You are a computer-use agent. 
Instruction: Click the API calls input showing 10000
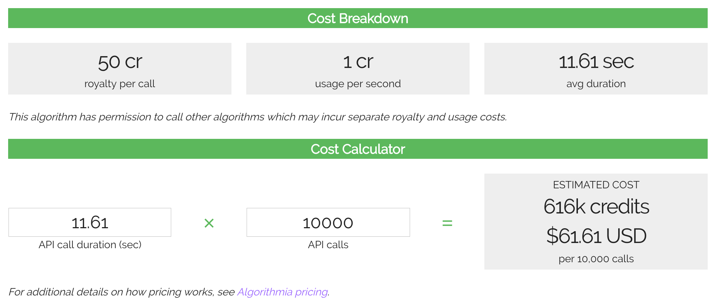(x=328, y=222)
